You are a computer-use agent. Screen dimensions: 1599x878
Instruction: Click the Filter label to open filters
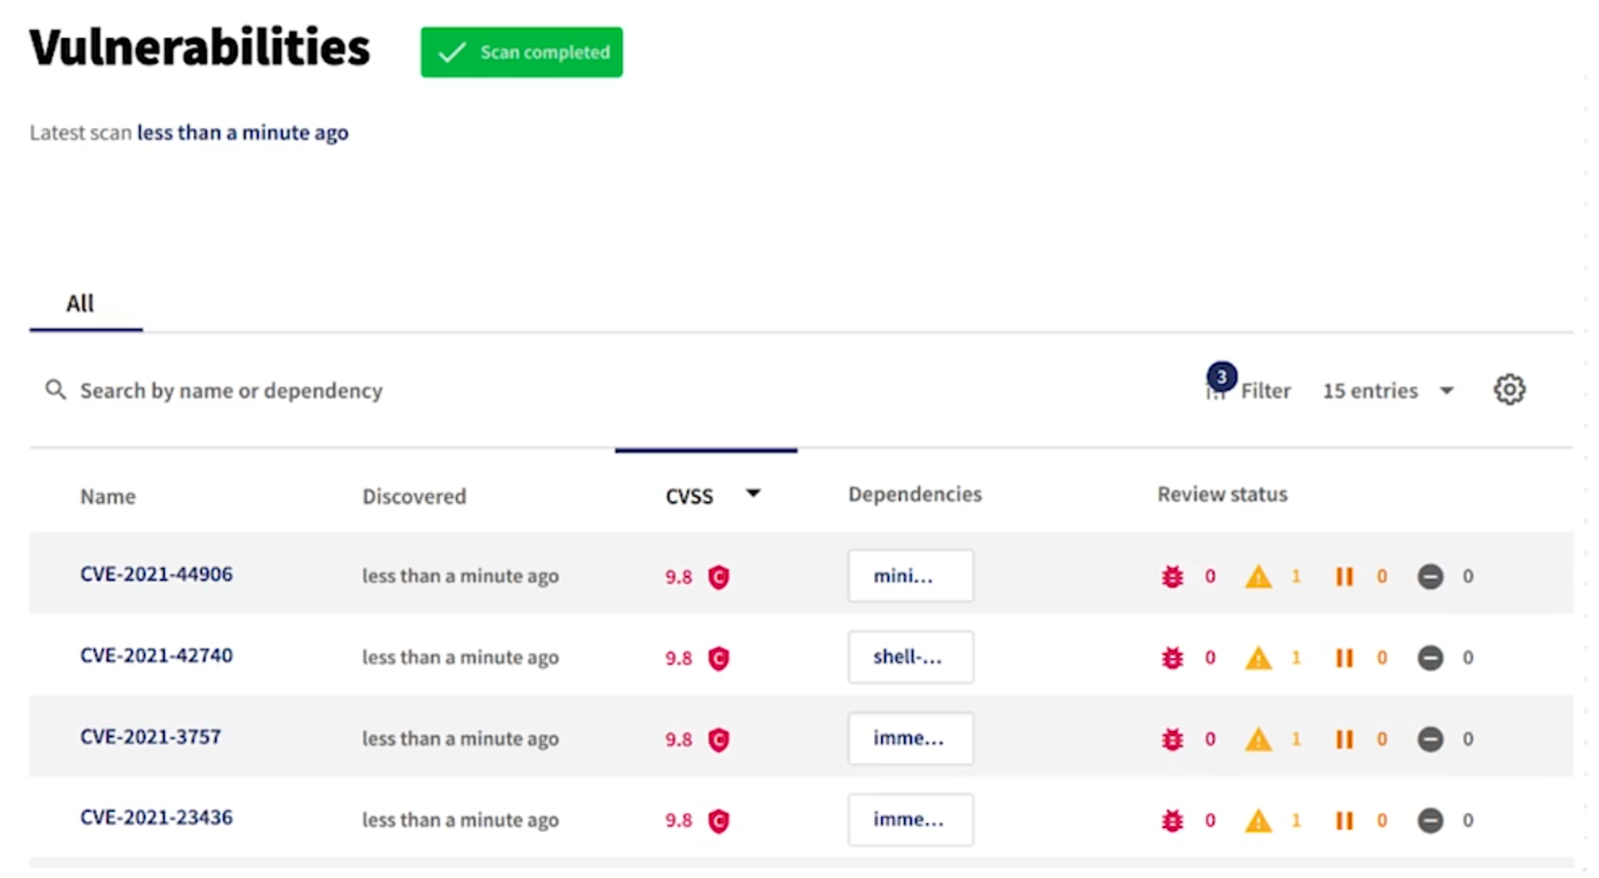1265,391
